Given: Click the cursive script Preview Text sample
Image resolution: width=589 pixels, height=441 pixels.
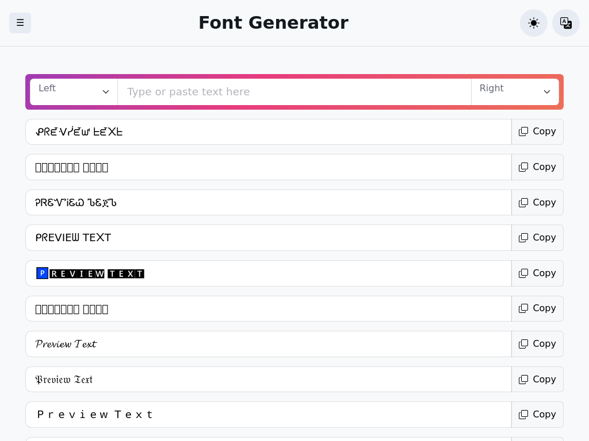Looking at the screenshot, I should [x=66, y=344].
